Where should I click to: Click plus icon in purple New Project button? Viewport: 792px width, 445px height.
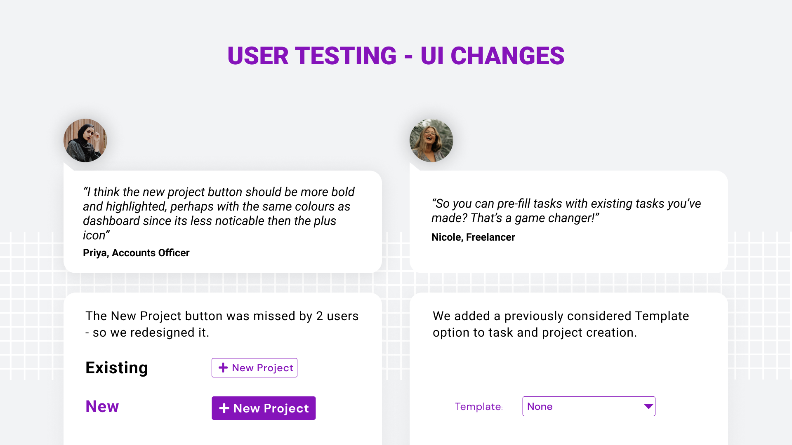224,408
